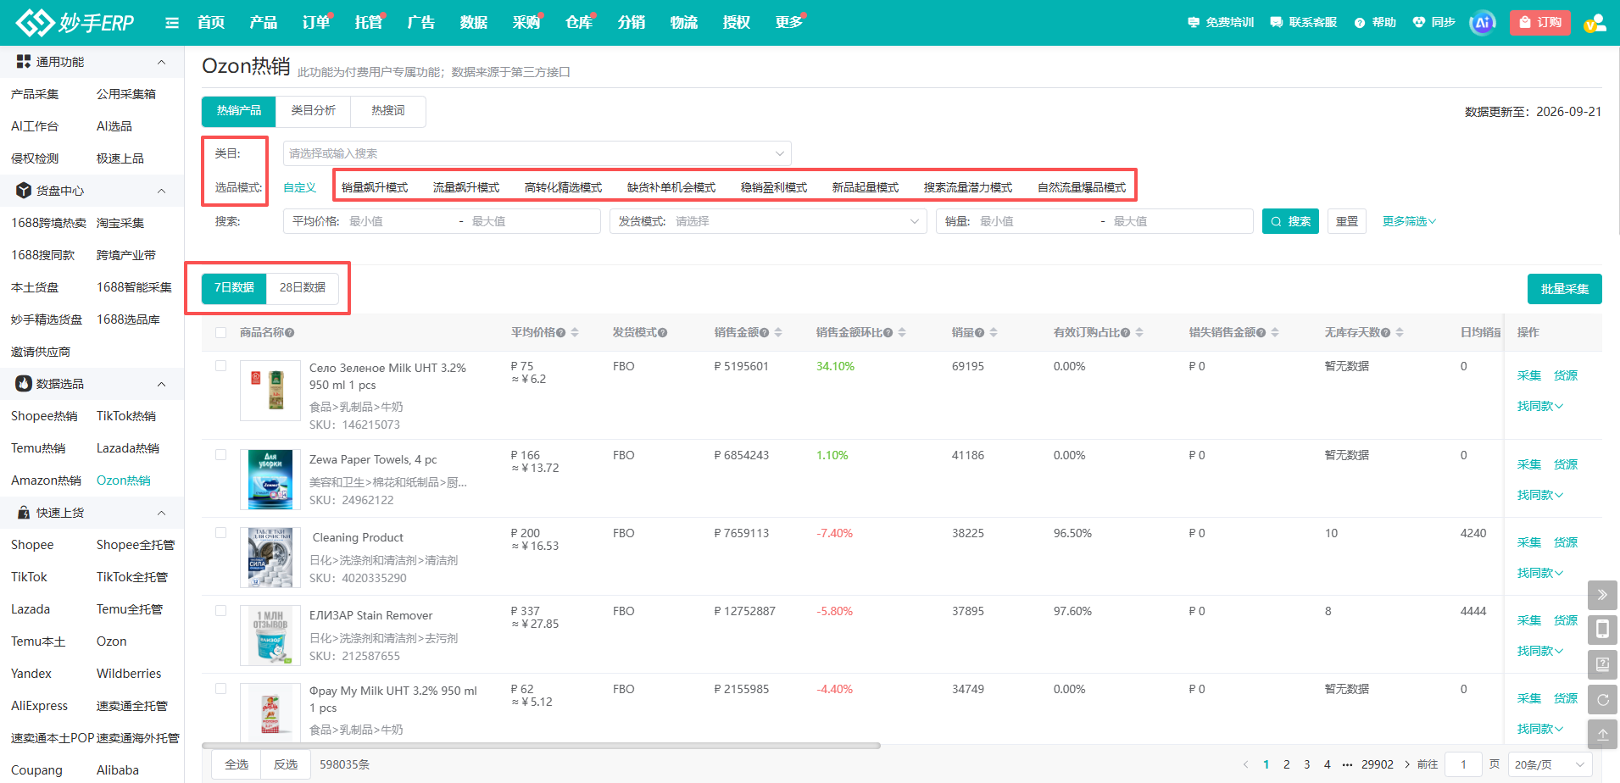Screen dimensions: 1620x783
Task: Click the Zewa Paper Towels product thumbnail
Action: 270,479
